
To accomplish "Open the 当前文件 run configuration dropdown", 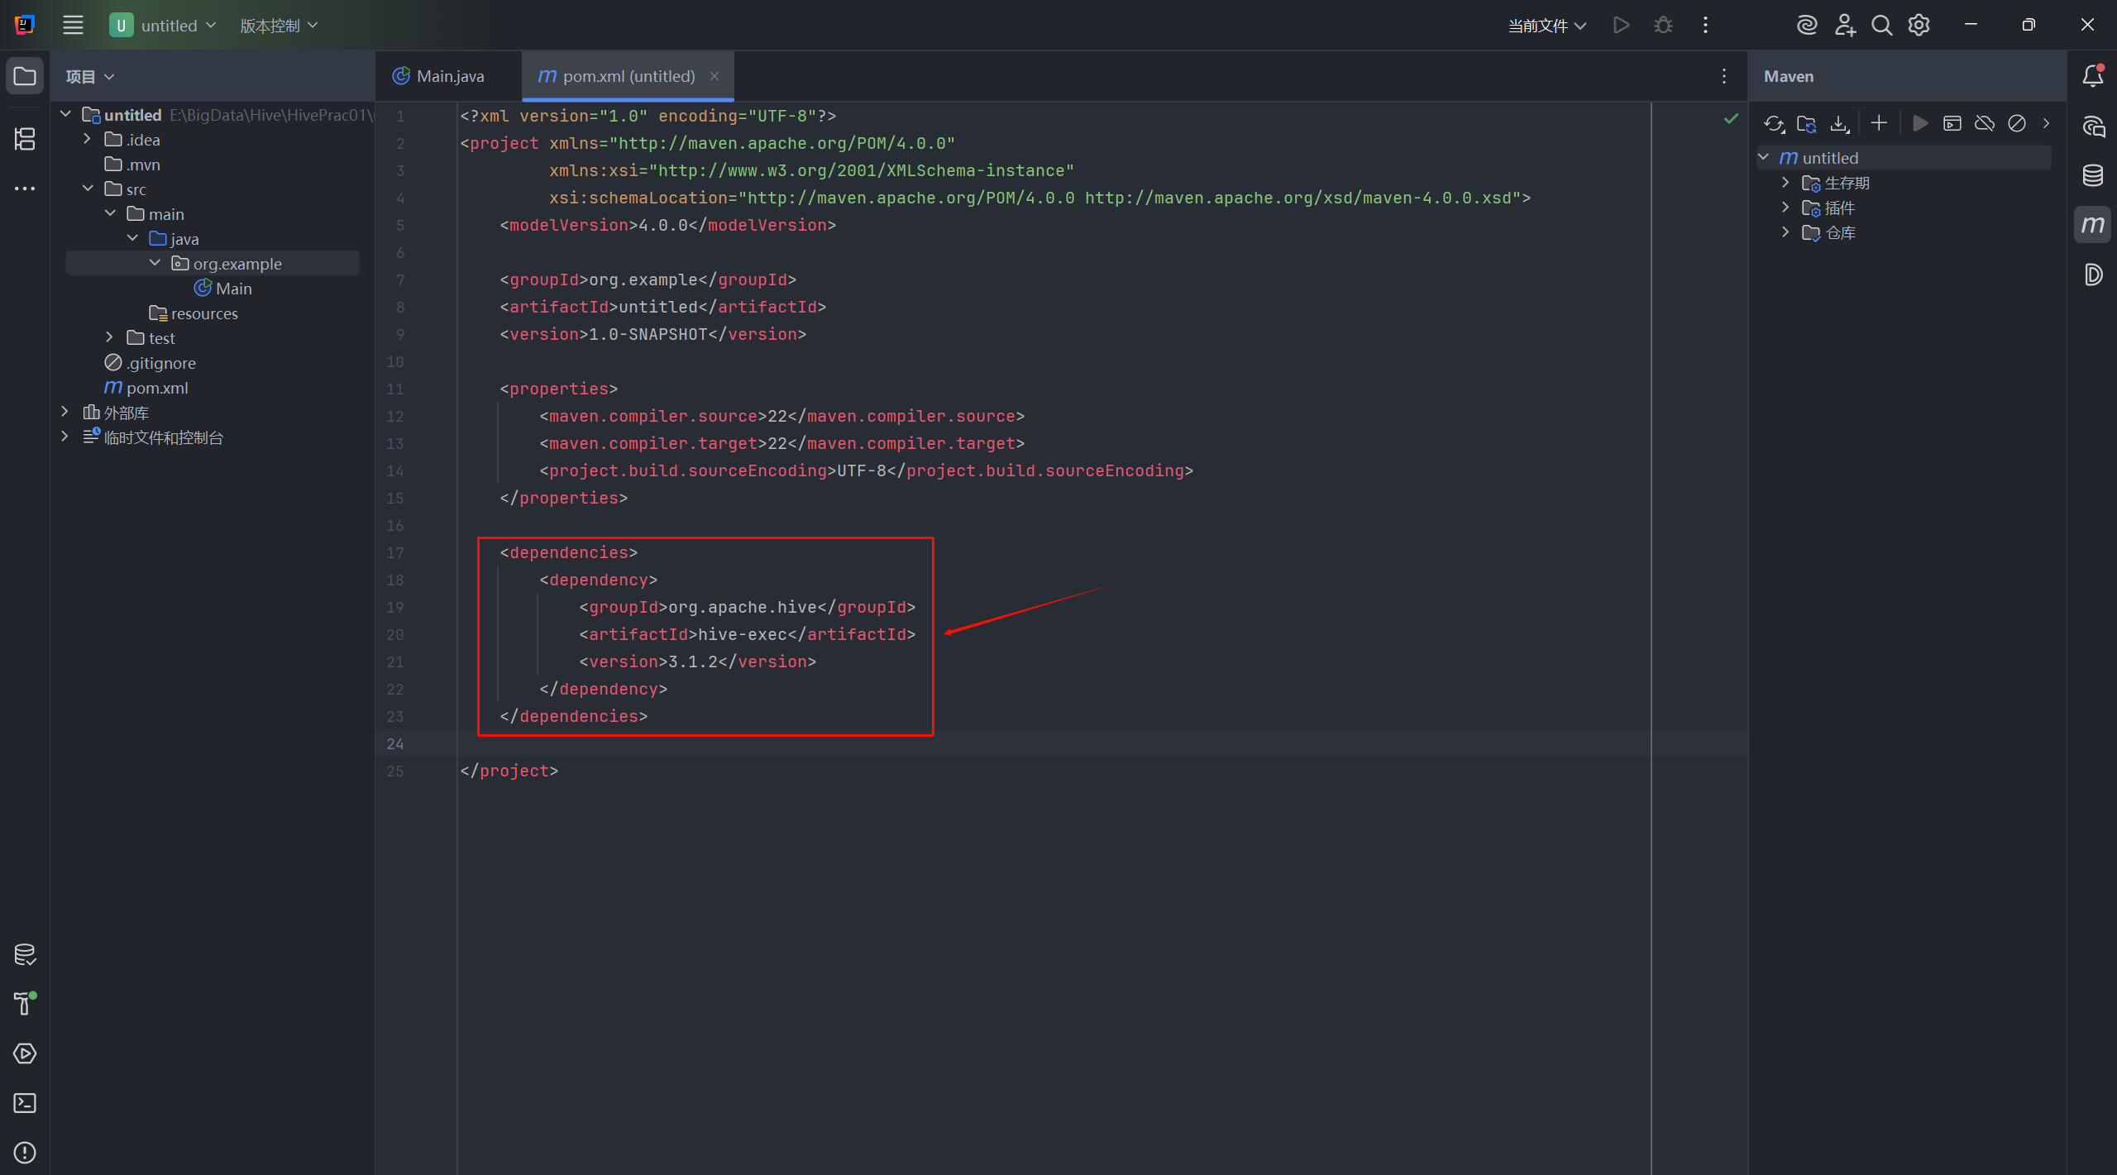I will (1546, 26).
